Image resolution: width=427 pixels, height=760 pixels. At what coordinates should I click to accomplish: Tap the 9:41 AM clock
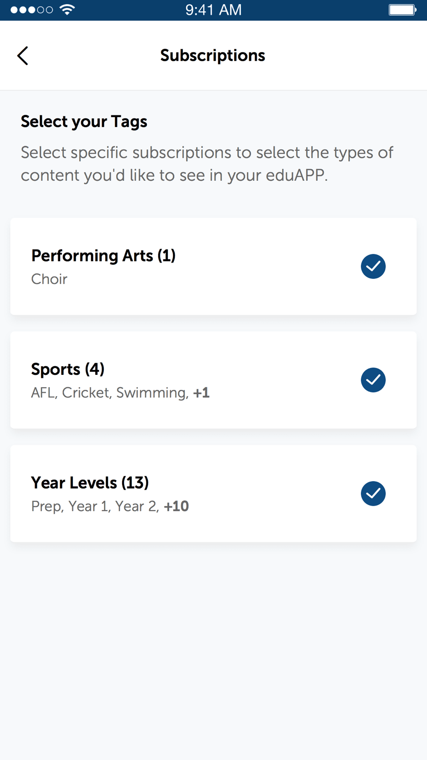pos(213,10)
